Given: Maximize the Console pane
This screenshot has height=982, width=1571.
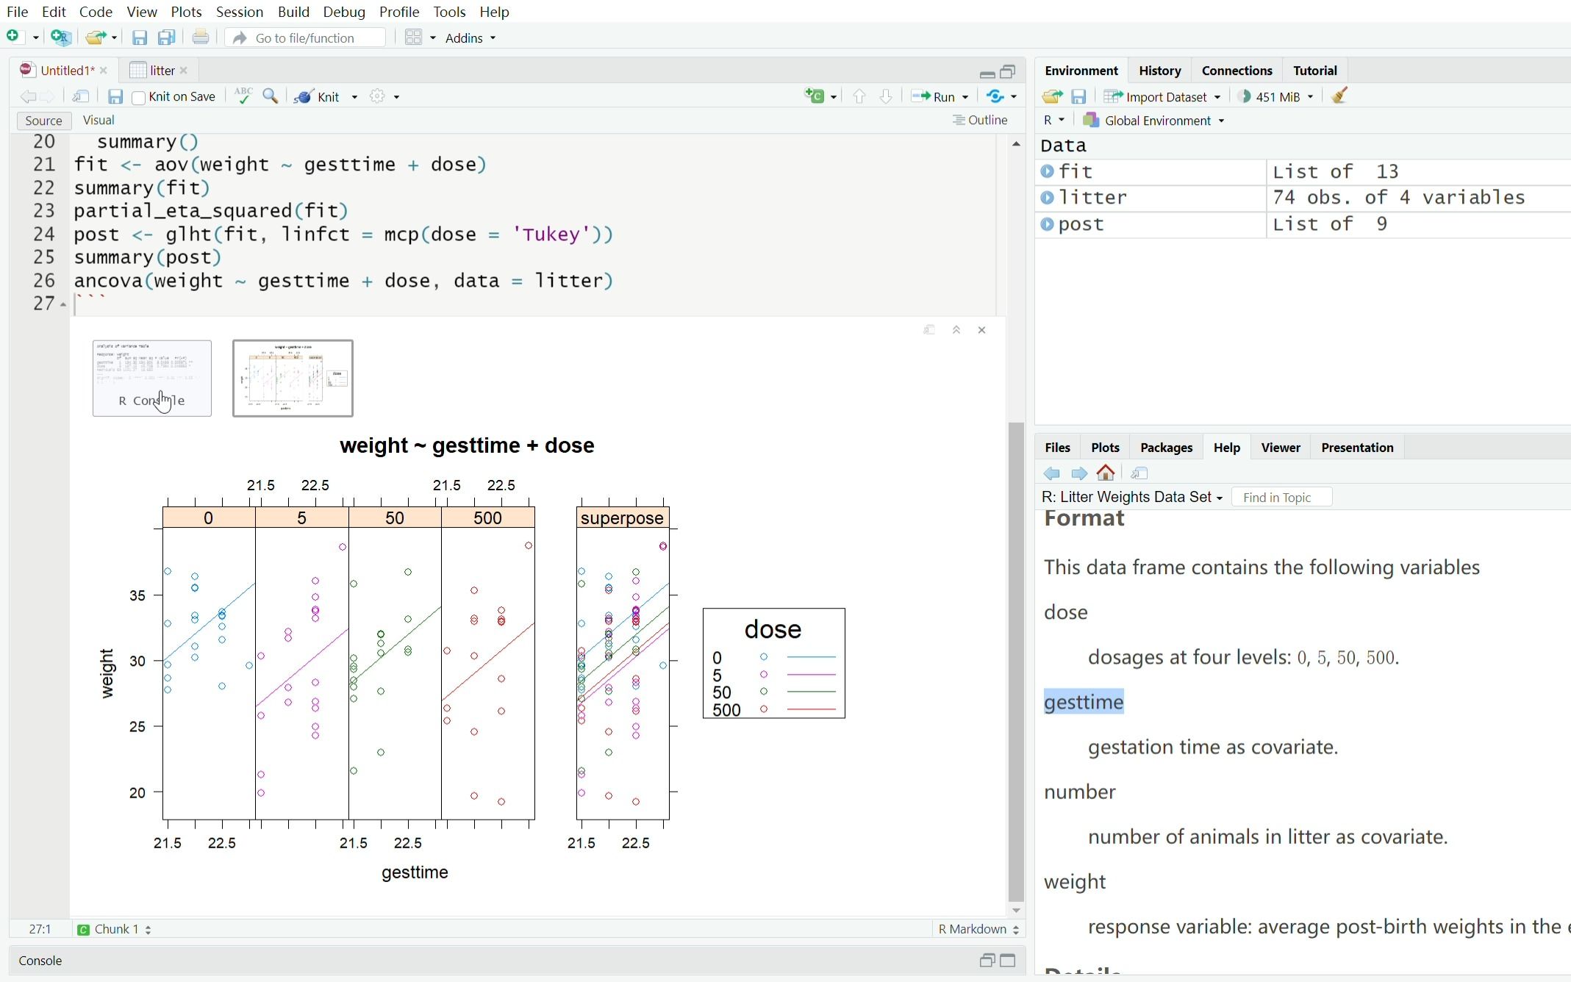Looking at the screenshot, I should coord(1009,961).
